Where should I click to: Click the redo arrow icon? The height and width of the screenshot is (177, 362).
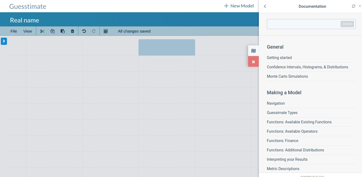(94, 31)
